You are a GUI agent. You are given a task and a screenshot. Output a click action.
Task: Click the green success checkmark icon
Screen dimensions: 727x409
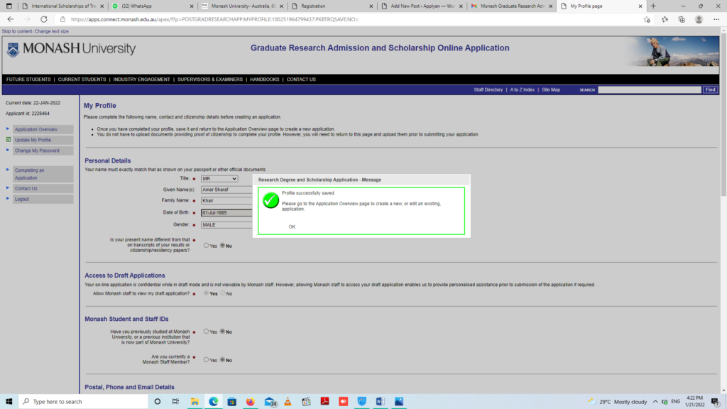tap(270, 200)
